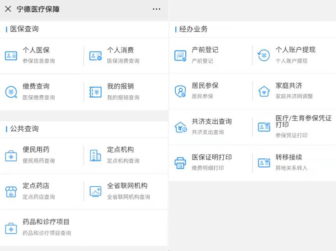Tap the 家庭共济 house heart icon
Screen dimensions: 336x251
tap(264, 91)
